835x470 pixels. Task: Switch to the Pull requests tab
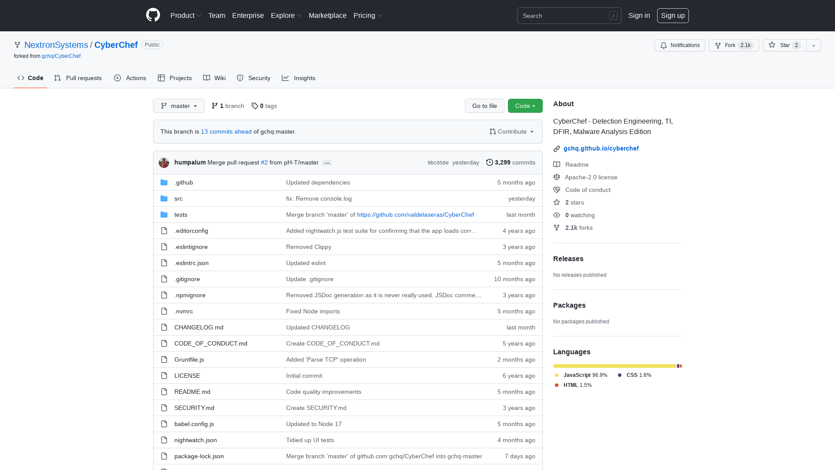(x=78, y=78)
